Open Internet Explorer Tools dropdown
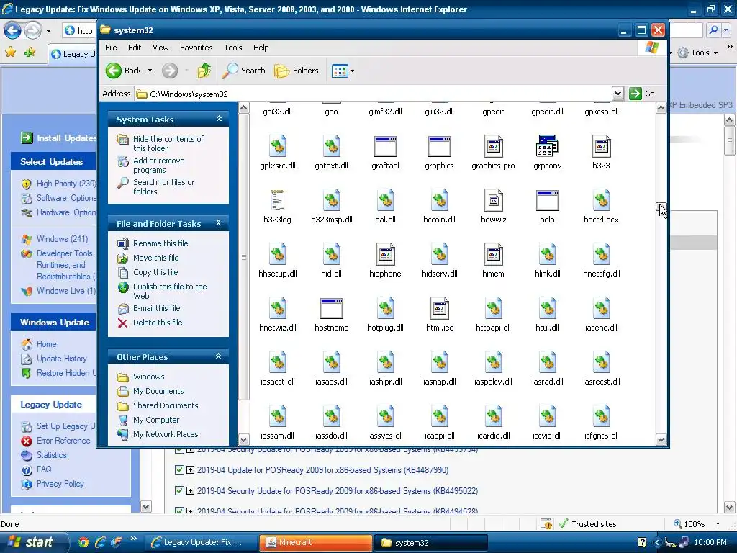 698,53
